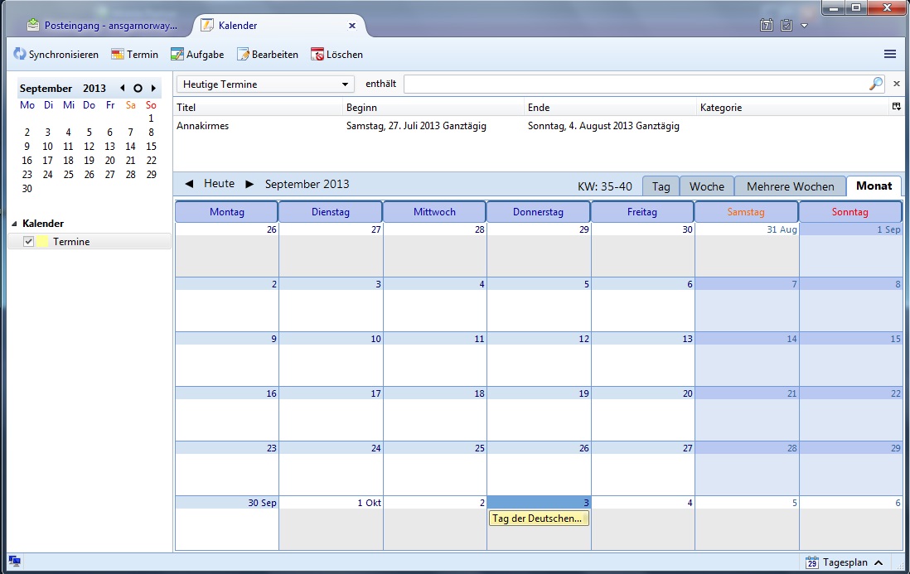Open the Posteingang mail tab

point(104,26)
